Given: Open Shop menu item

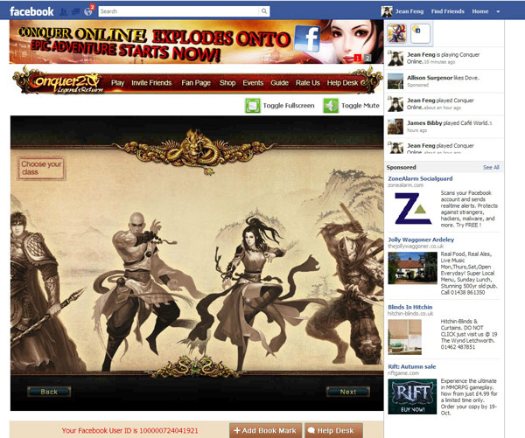Looking at the screenshot, I should click(x=227, y=83).
